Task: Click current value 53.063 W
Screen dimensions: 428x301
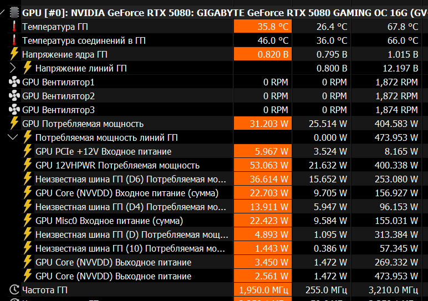Action: click(x=269, y=165)
